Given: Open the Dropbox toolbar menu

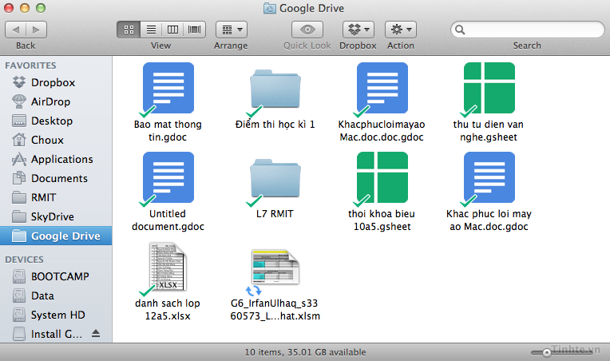Looking at the screenshot, I should (358, 30).
